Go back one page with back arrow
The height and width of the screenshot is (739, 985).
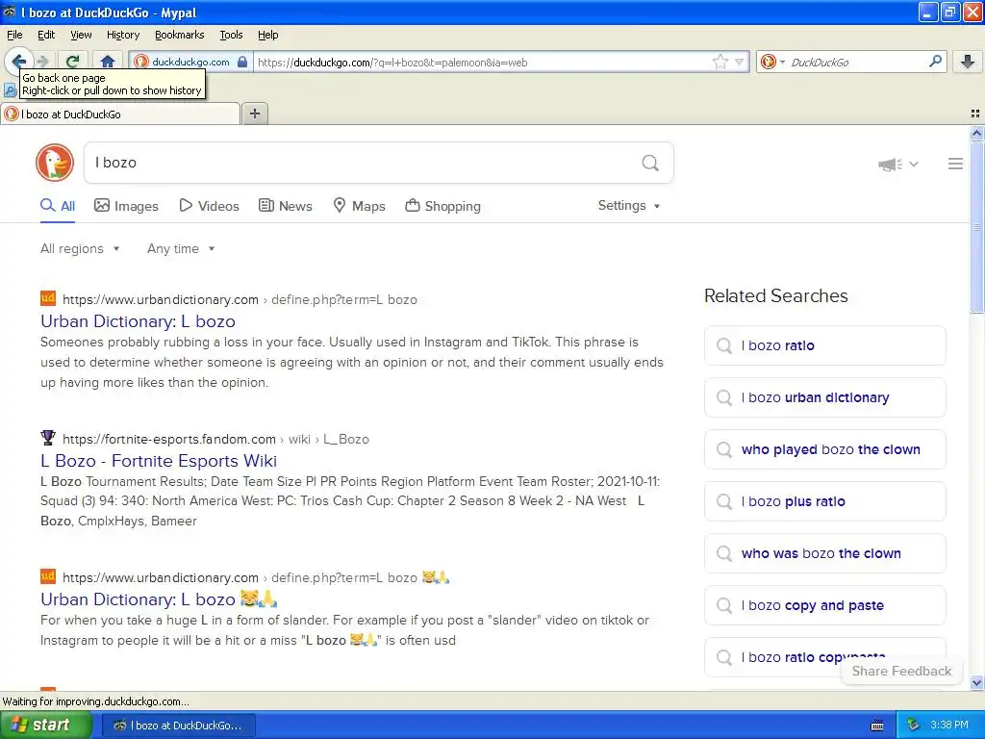pos(18,62)
